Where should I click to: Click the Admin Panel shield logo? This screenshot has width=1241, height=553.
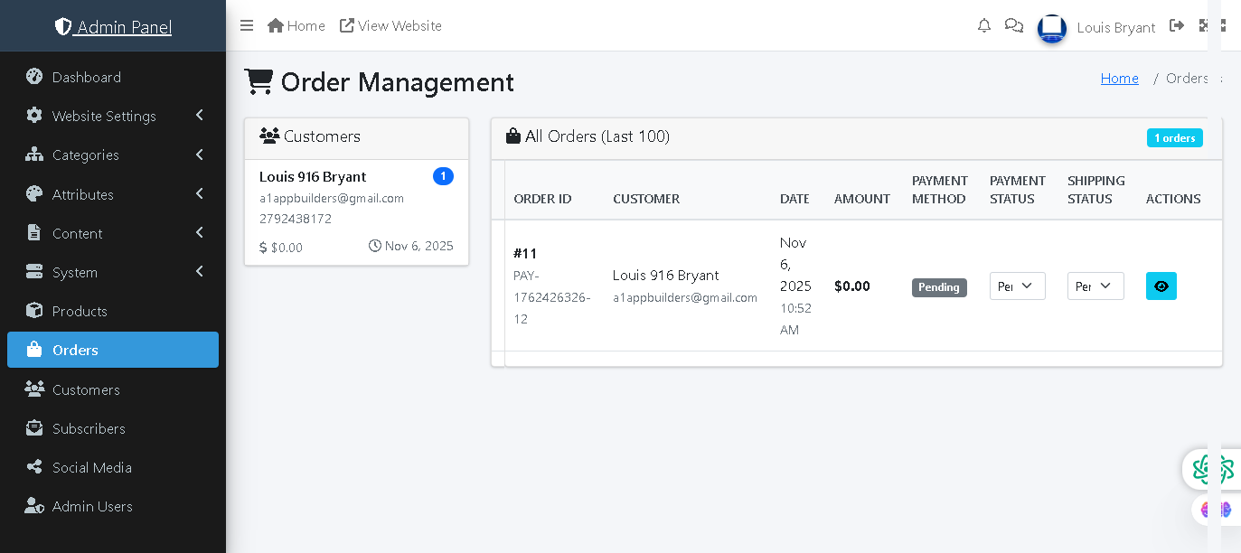point(63,27)
